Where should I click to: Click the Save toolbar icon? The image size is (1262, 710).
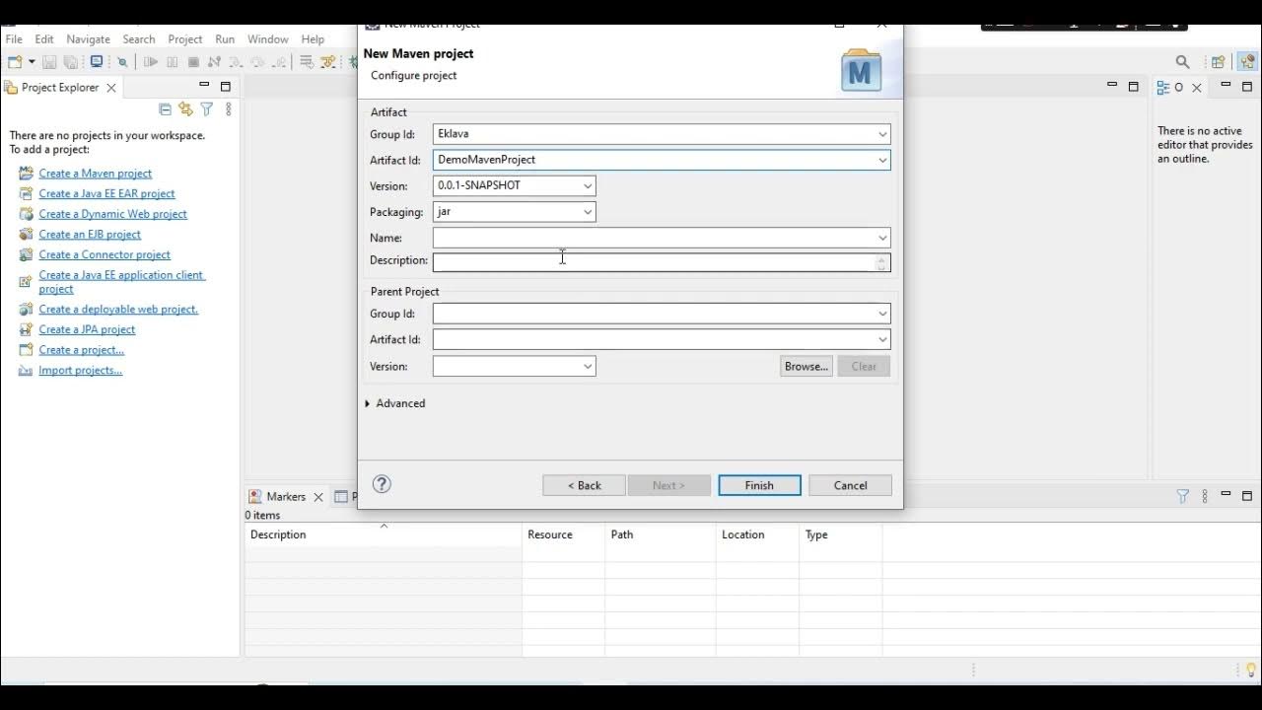pos(48,62)
